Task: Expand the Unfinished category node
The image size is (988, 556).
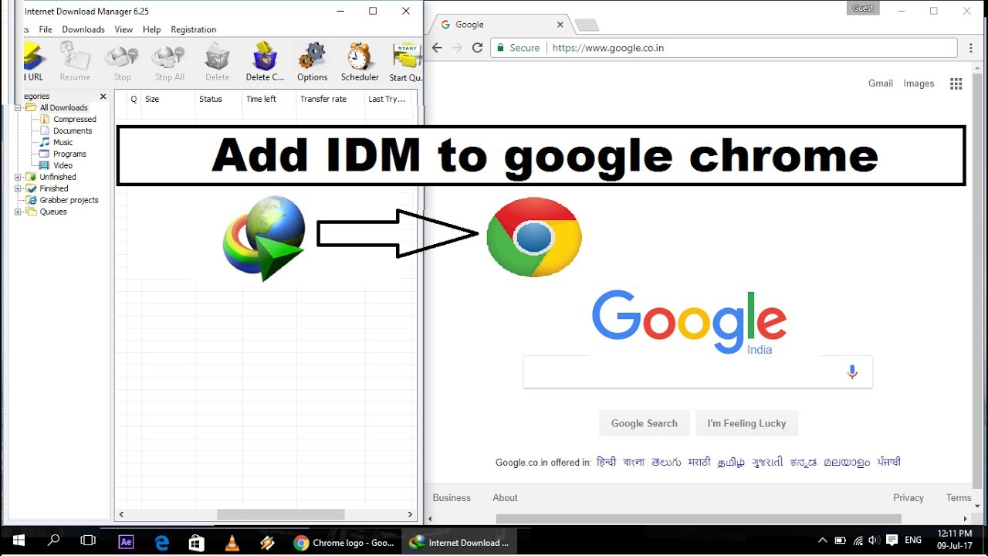Action: click(19, 177)
